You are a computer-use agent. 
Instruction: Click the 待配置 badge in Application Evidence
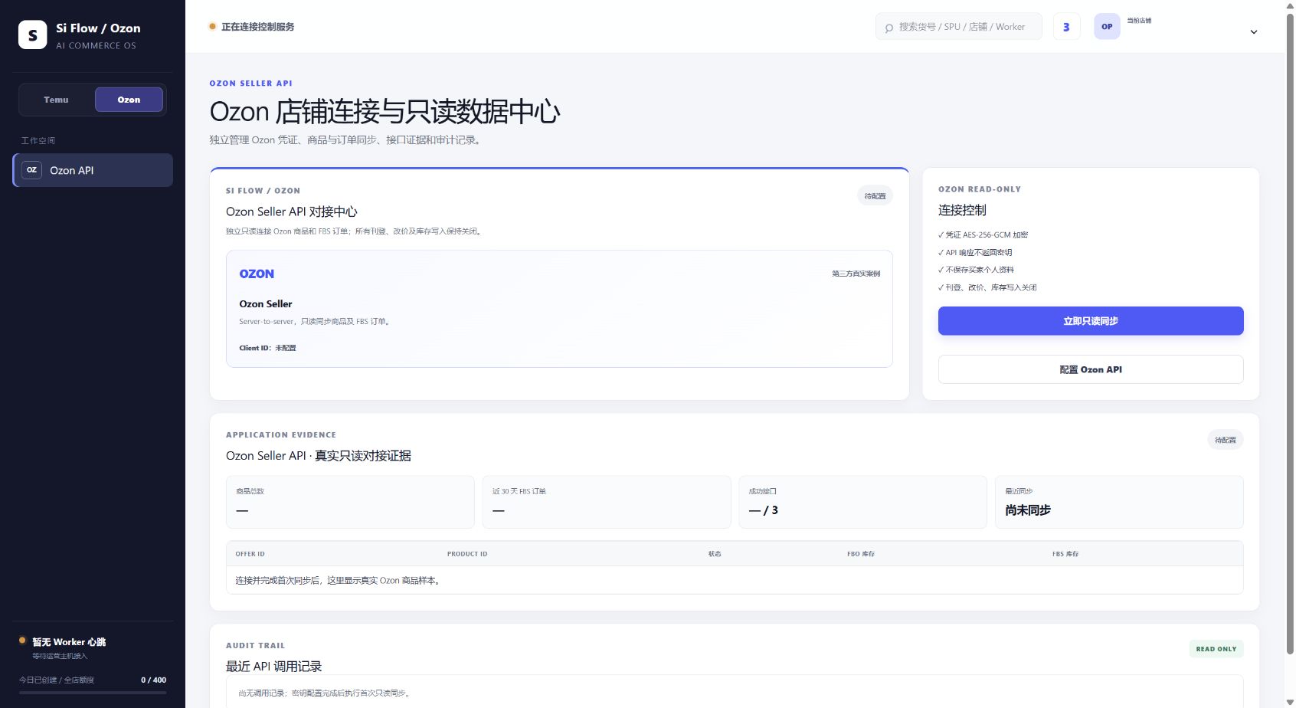coord(1225,440)
